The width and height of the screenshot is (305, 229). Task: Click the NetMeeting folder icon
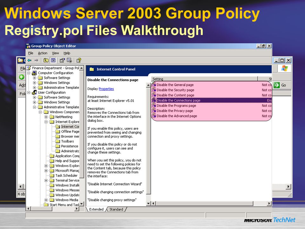click(x=52, y=117)
